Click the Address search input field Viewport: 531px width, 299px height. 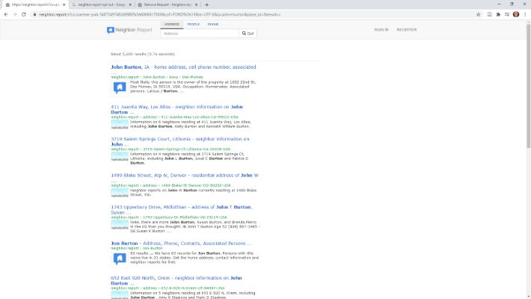click(x=200, y=34)
